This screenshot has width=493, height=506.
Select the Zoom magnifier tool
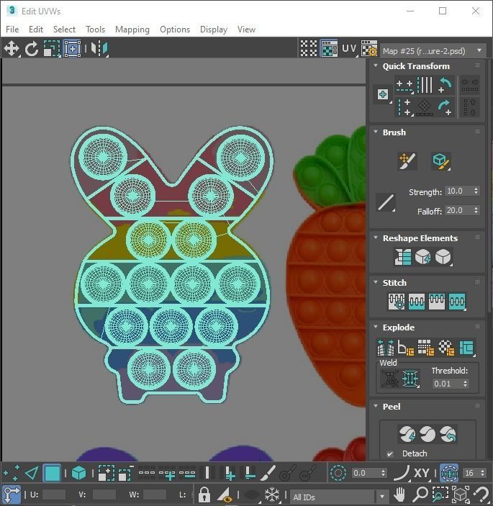pyautogui.click(x=420, y=494)
